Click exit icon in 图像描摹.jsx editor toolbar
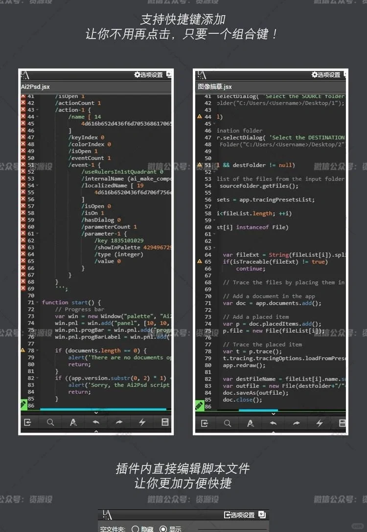 [205, 423]
